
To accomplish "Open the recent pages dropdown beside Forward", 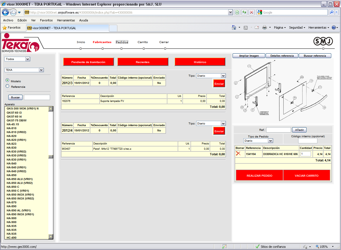I will (19, 12).
